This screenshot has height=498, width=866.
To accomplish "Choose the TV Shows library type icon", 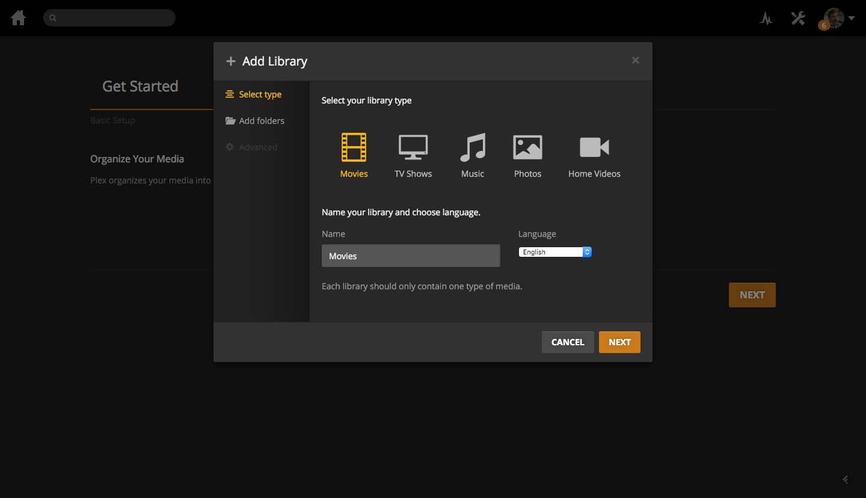I will [x=413, y=147].
